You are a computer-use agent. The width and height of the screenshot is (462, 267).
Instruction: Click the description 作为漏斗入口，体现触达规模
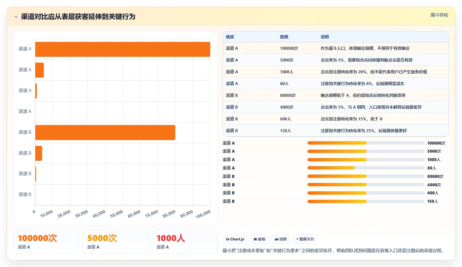tap(365, 48)
